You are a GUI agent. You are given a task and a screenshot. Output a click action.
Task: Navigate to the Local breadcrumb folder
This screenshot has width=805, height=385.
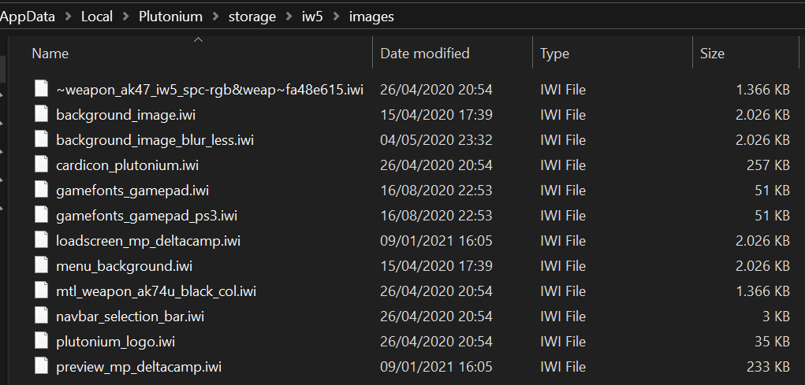[x=96, y=17]
